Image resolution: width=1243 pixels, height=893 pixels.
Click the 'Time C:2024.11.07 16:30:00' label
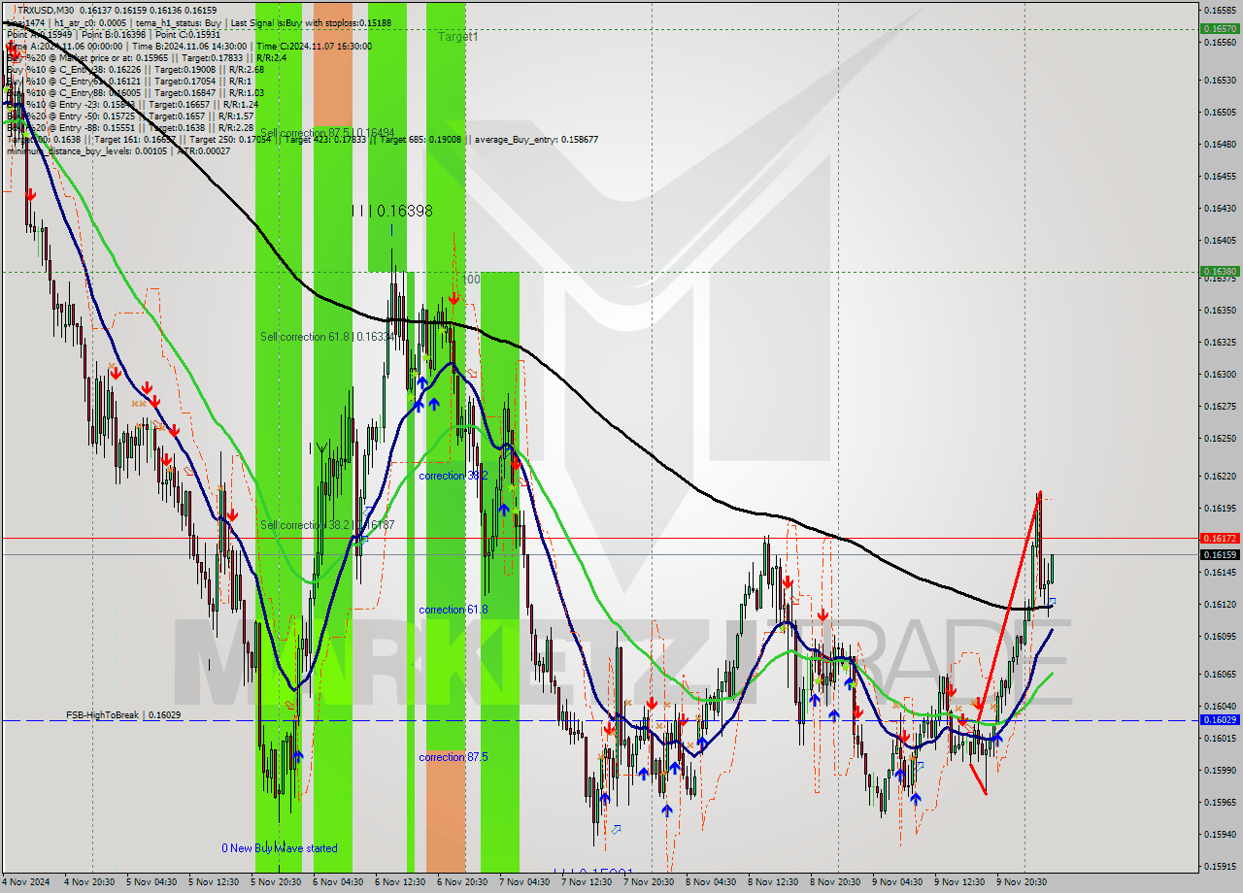(316, 46)
